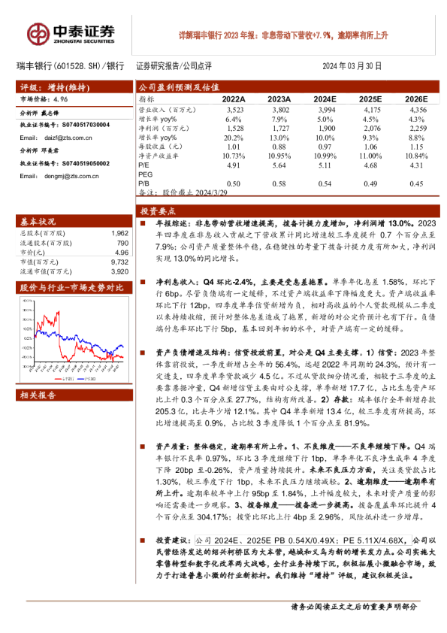Screen dimensions: 447x633
Task: Open email link daizf@zts.com.cn
Action: click(x=68, y=138)
